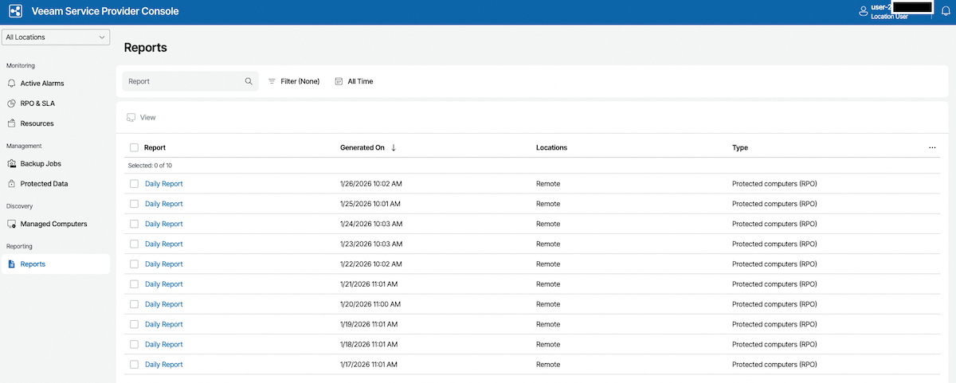The height and width of the screenshot is (383, 956).
Task: Check the report from 1/22/2026 10:02 AM
Action: (134, 264)
